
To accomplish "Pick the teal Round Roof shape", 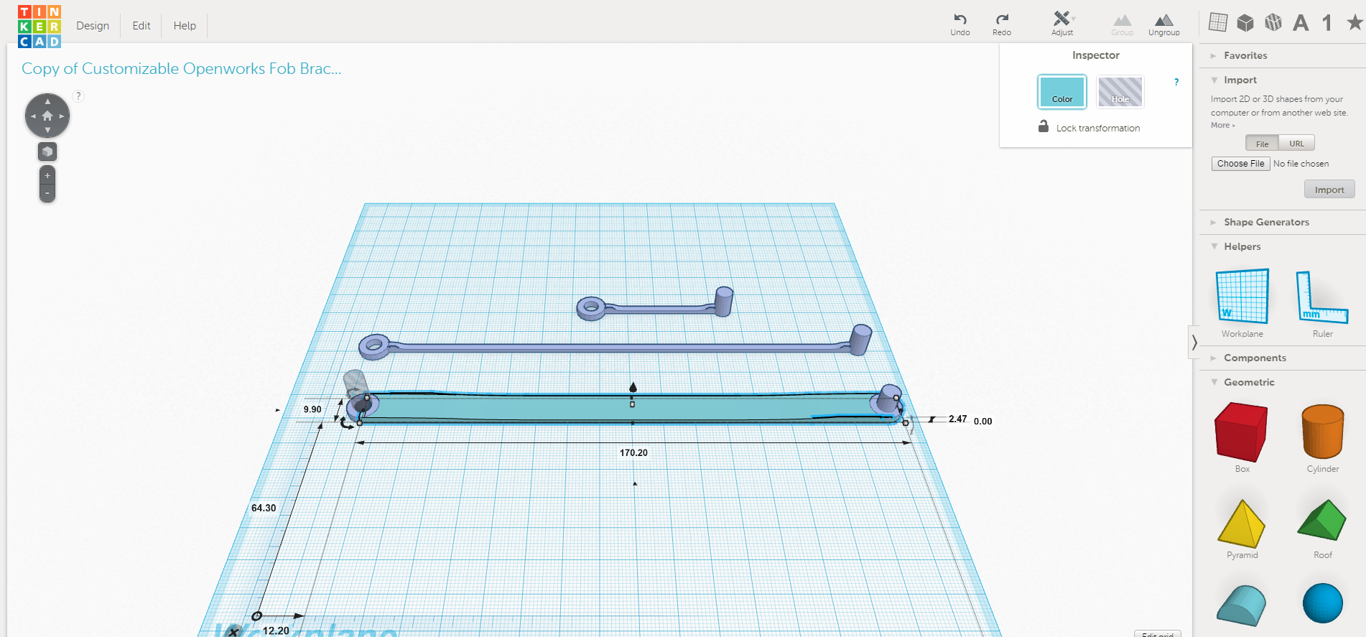I will point(1241,605).
